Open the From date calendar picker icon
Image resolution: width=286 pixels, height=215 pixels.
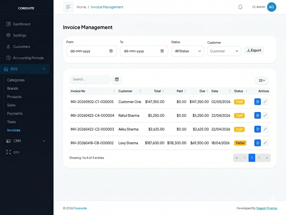coord(111,51)
